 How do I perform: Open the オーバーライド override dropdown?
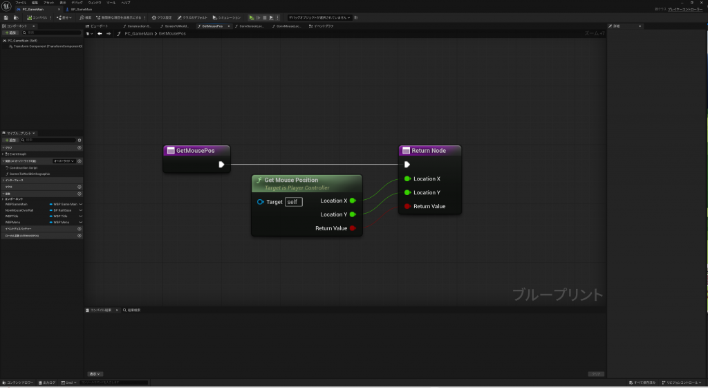point(64,160)
